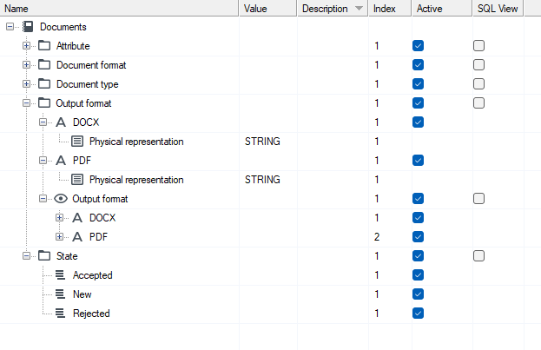Expand the Document format folder
Viewport: 541px width, 350px height.
(26, 64)
